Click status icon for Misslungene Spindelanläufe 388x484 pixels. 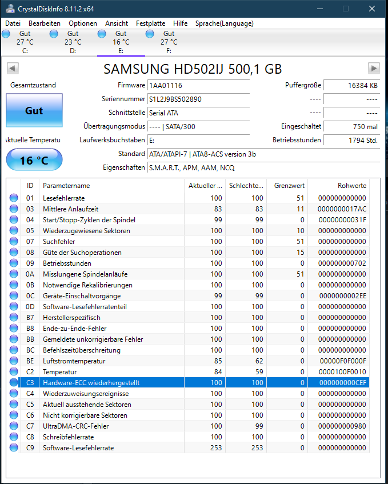(14, 274)
